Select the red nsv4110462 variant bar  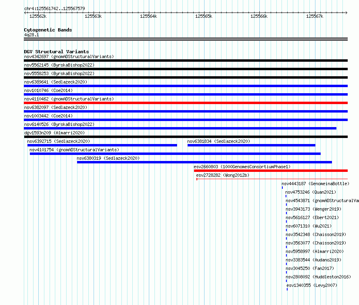click(x=186, y=103)
